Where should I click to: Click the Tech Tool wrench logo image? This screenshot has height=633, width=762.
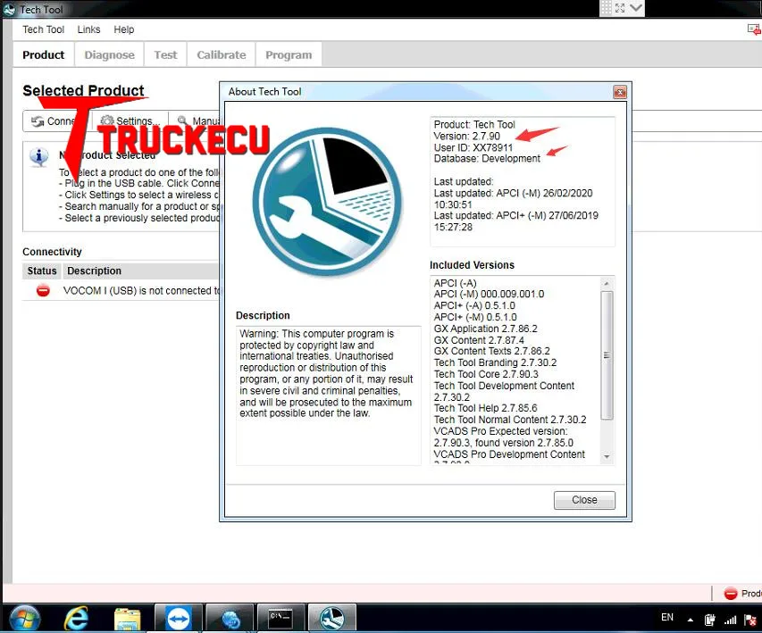[327, 202]
